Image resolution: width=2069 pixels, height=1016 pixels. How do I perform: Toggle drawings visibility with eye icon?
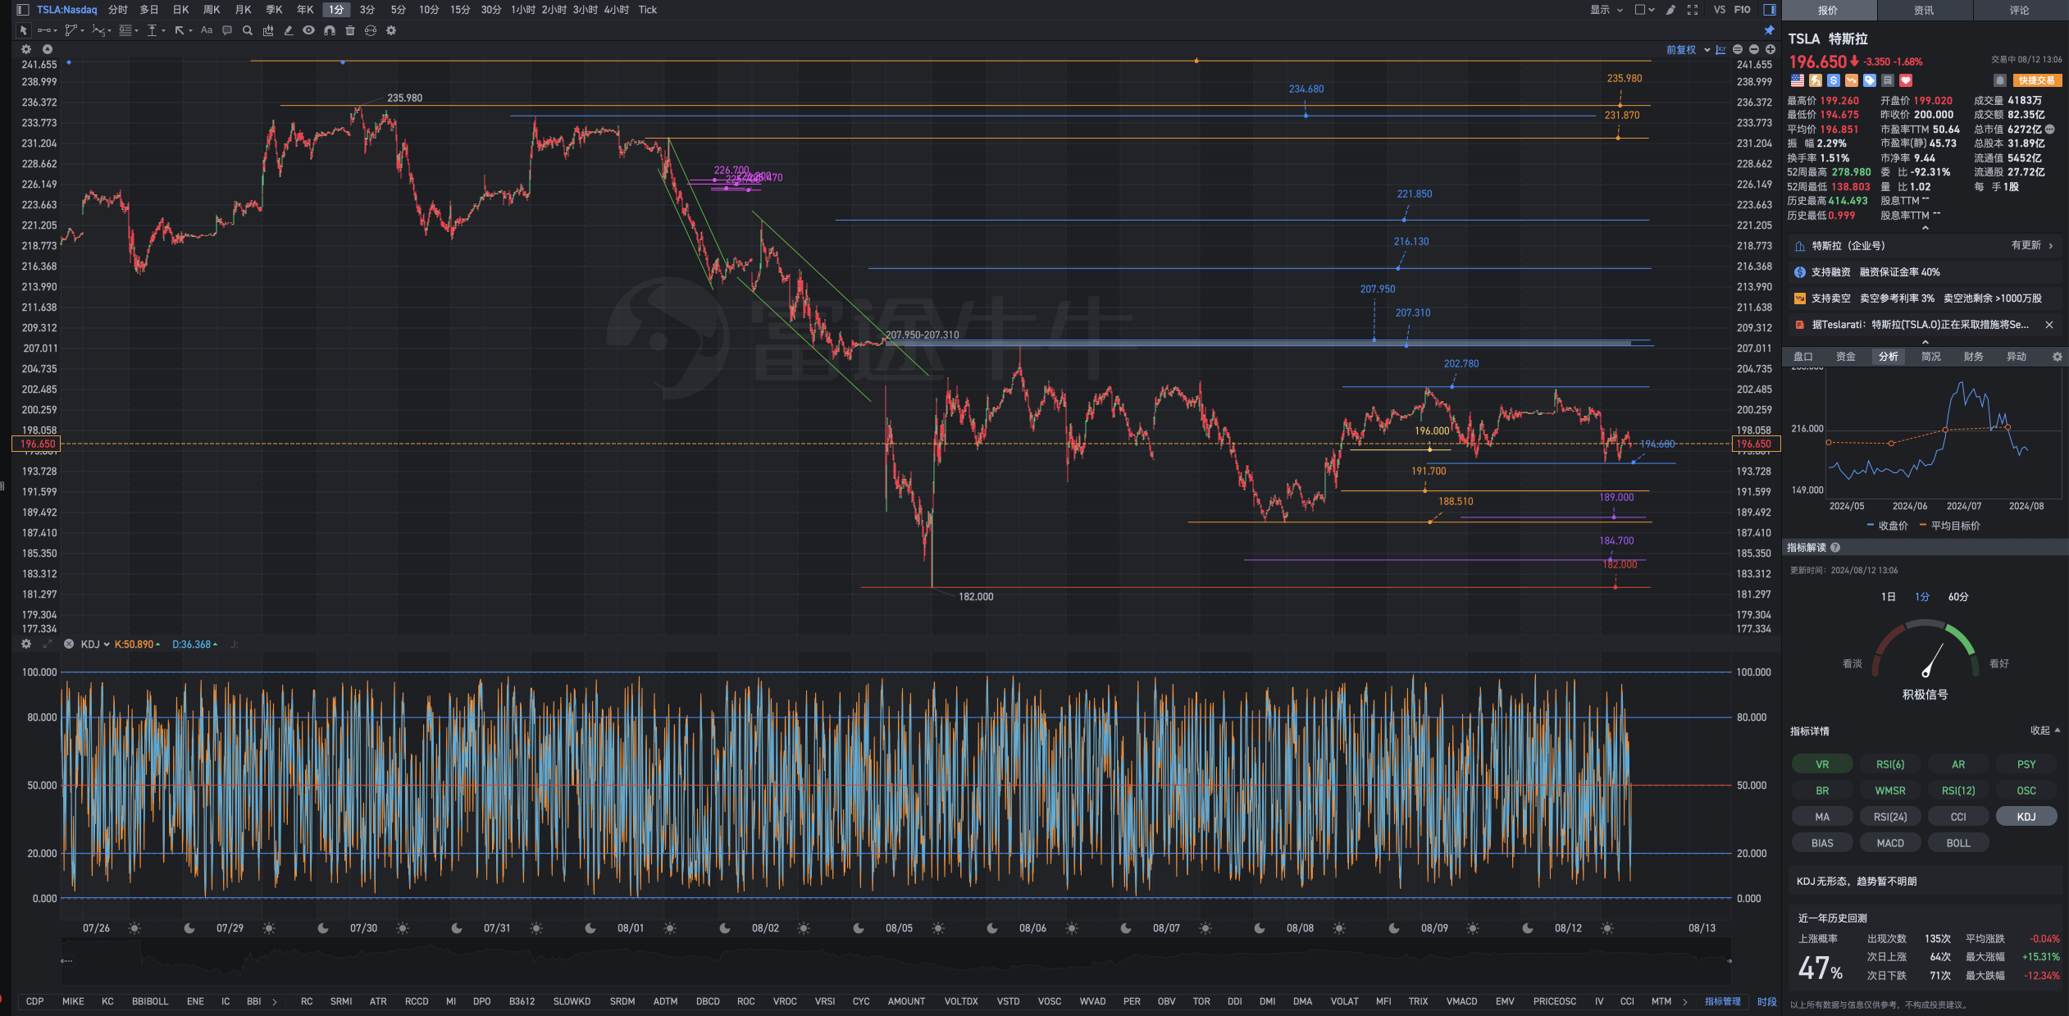coord(308,30)
